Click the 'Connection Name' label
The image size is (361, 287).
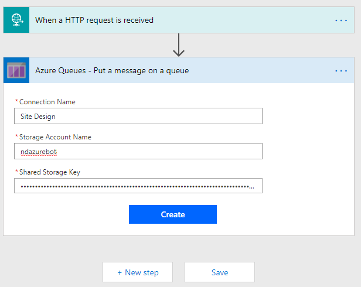point(47,102)
